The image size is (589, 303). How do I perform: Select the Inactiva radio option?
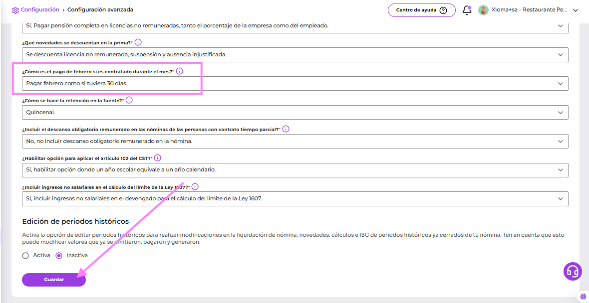pos(59,256)
